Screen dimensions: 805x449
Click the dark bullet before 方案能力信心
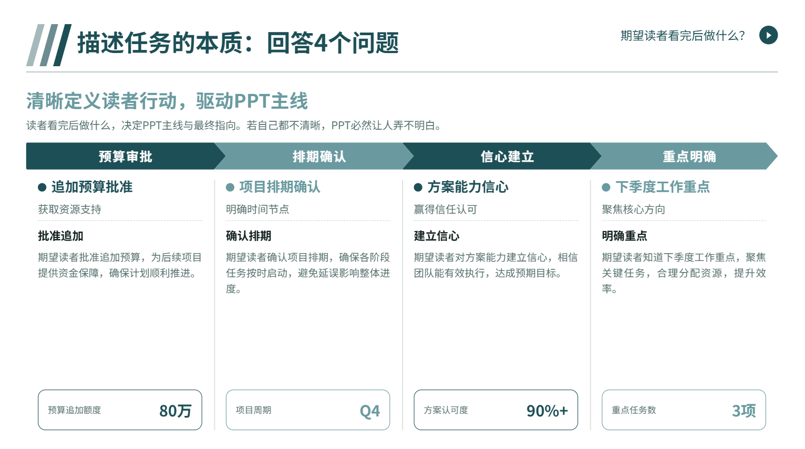418,187
